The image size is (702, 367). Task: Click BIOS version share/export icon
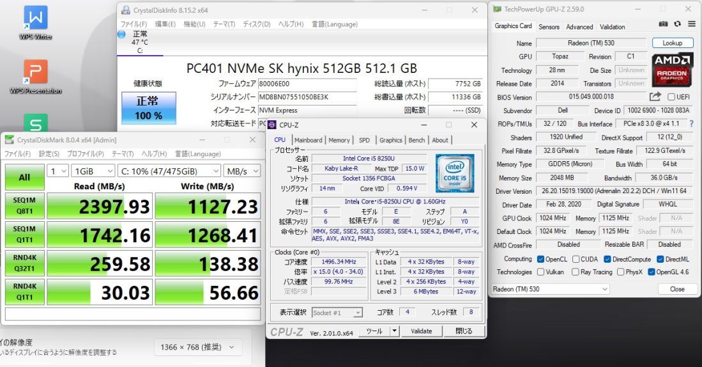click(x=655, y=97)
